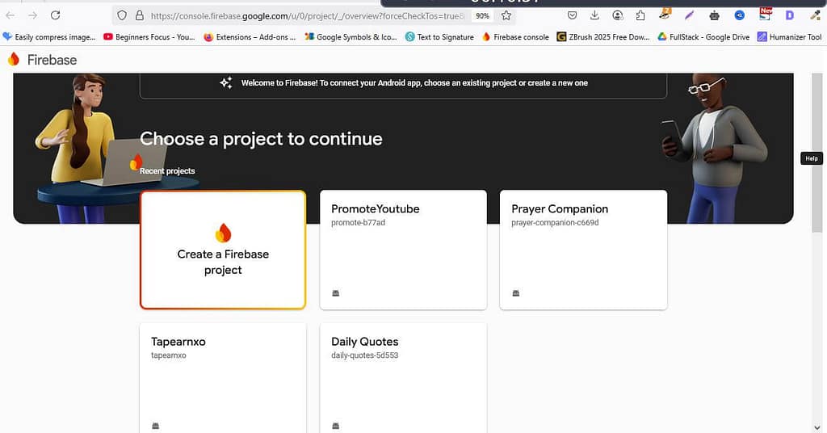The image size is (827, 433).
Task: Click the Welcome to Firebase banner message
Action: point(414,82)
